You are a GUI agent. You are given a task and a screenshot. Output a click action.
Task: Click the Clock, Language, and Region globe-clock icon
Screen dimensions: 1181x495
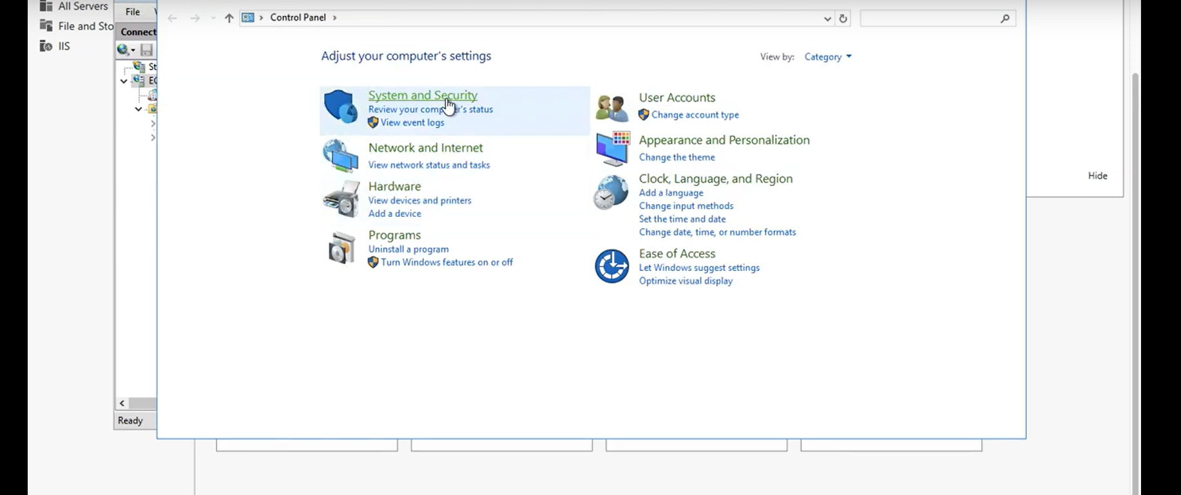611,192
